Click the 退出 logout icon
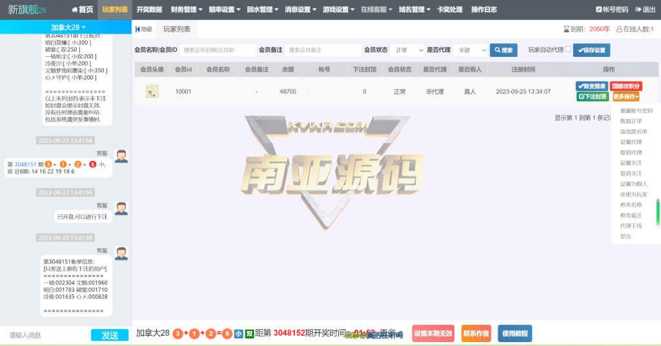 (638, 10)
